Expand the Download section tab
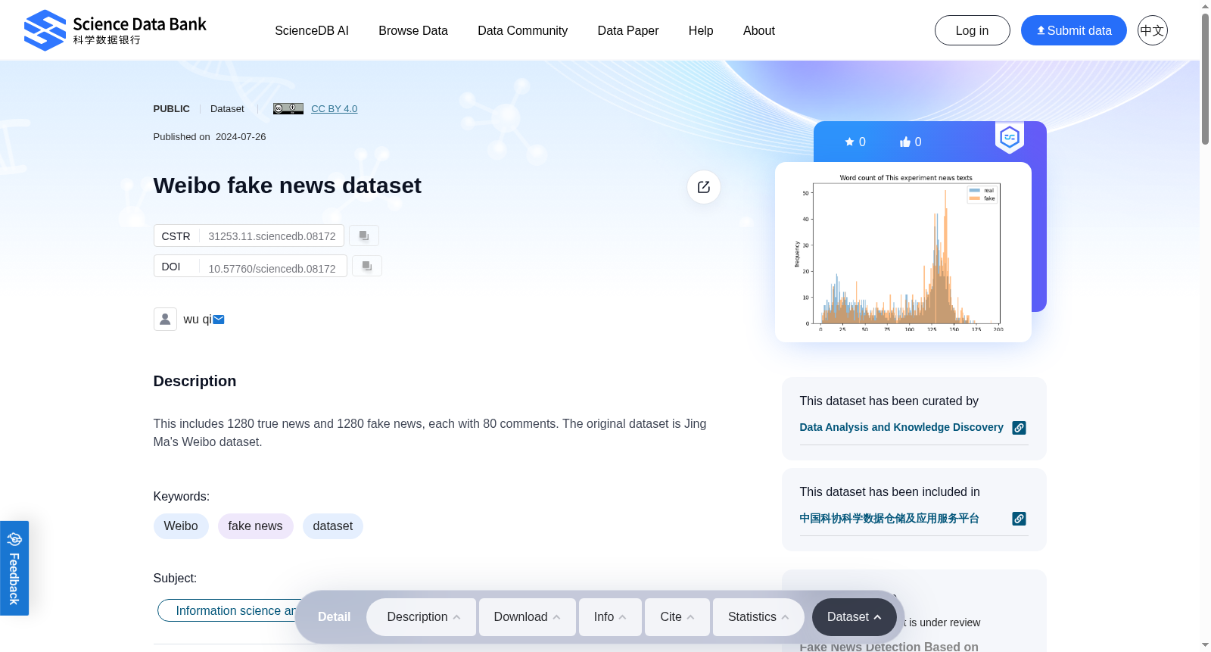Viewport: 1211px width, 652px height. tap(528, 617)
